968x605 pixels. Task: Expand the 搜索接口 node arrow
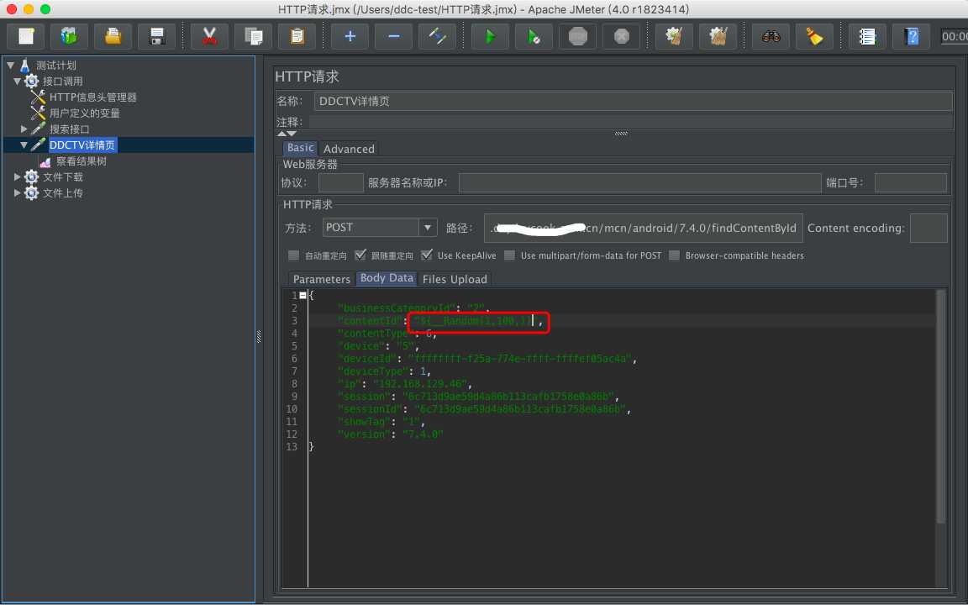pos(24,129)
